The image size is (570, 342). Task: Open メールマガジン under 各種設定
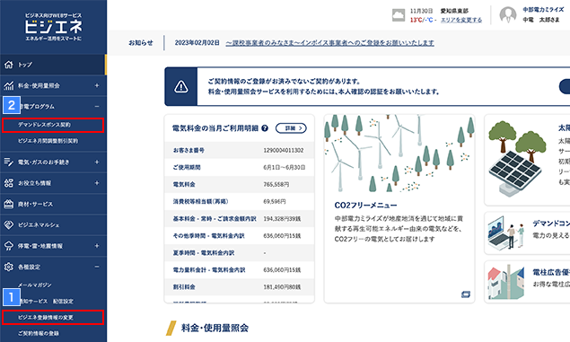35,285
